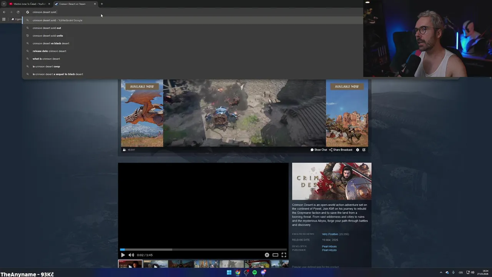Close the YouTube browser tab
The width and height of the screenshot is (492, 277).
click(x=49, y=4)
